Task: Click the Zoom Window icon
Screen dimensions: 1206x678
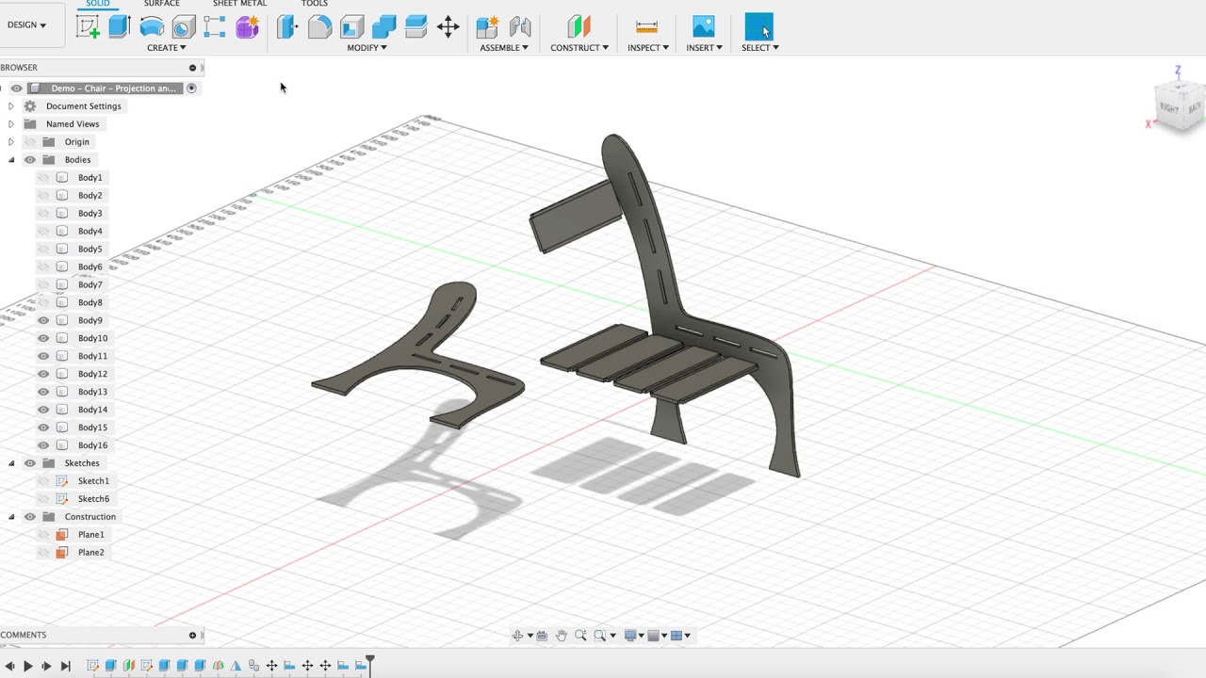Action: click(x=599, y=636)
